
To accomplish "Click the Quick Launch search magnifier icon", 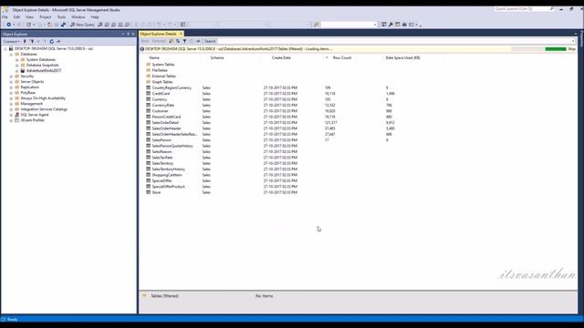I will pyautogui.click(x=551, y=8).
